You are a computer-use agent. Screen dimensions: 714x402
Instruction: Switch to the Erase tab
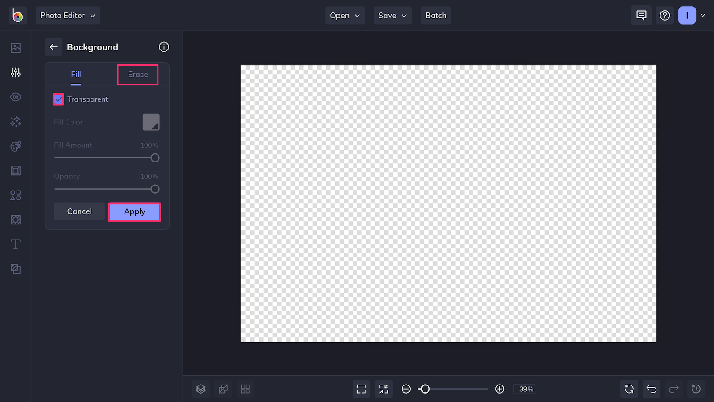click(x=137, y=75)
